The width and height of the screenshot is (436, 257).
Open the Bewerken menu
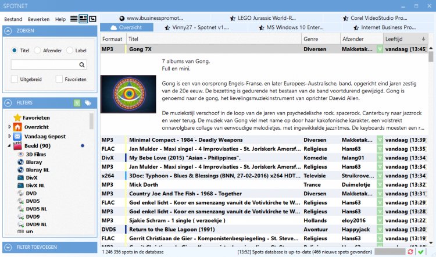pyautogui.click(x=38, y=19)
